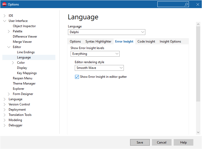Select Explorer in the tree
Screen dimensions: 202x149
coord(18,89)
